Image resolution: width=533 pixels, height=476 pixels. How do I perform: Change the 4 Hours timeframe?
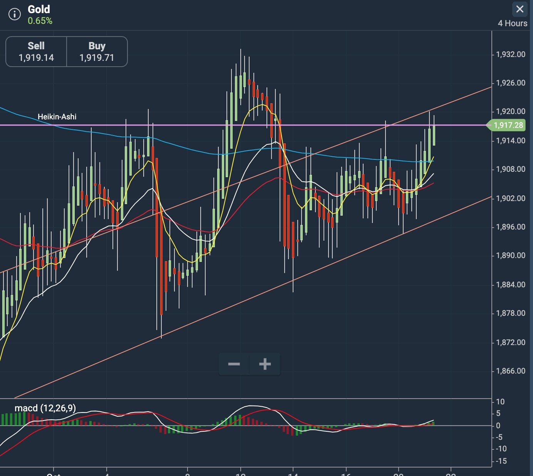coord(512,23)
